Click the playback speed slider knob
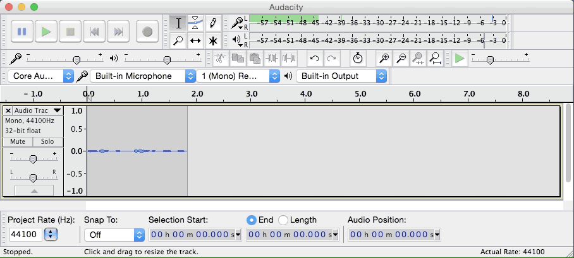This screenshot has width=574, height=258. click(490, 60)
